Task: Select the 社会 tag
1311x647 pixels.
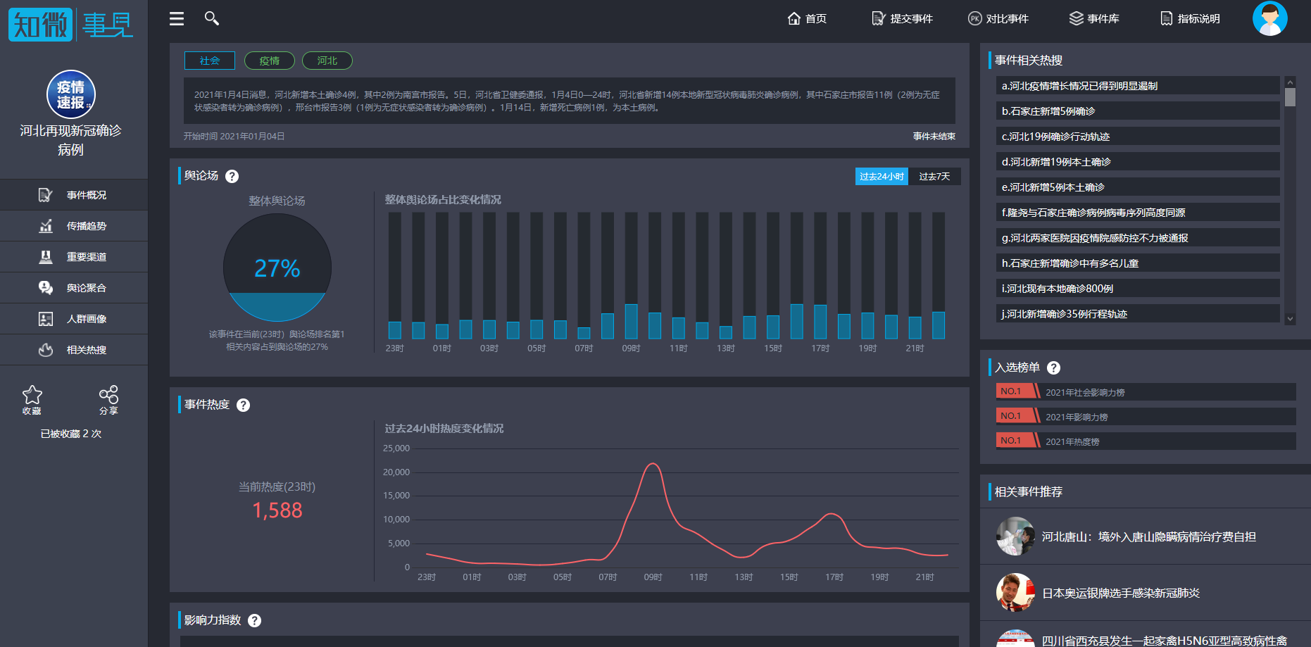Action: pos(210,61)
